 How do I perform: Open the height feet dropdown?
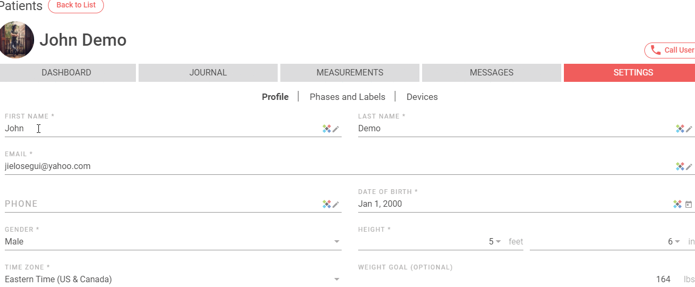pyautogui.click(x=498, y=242)
